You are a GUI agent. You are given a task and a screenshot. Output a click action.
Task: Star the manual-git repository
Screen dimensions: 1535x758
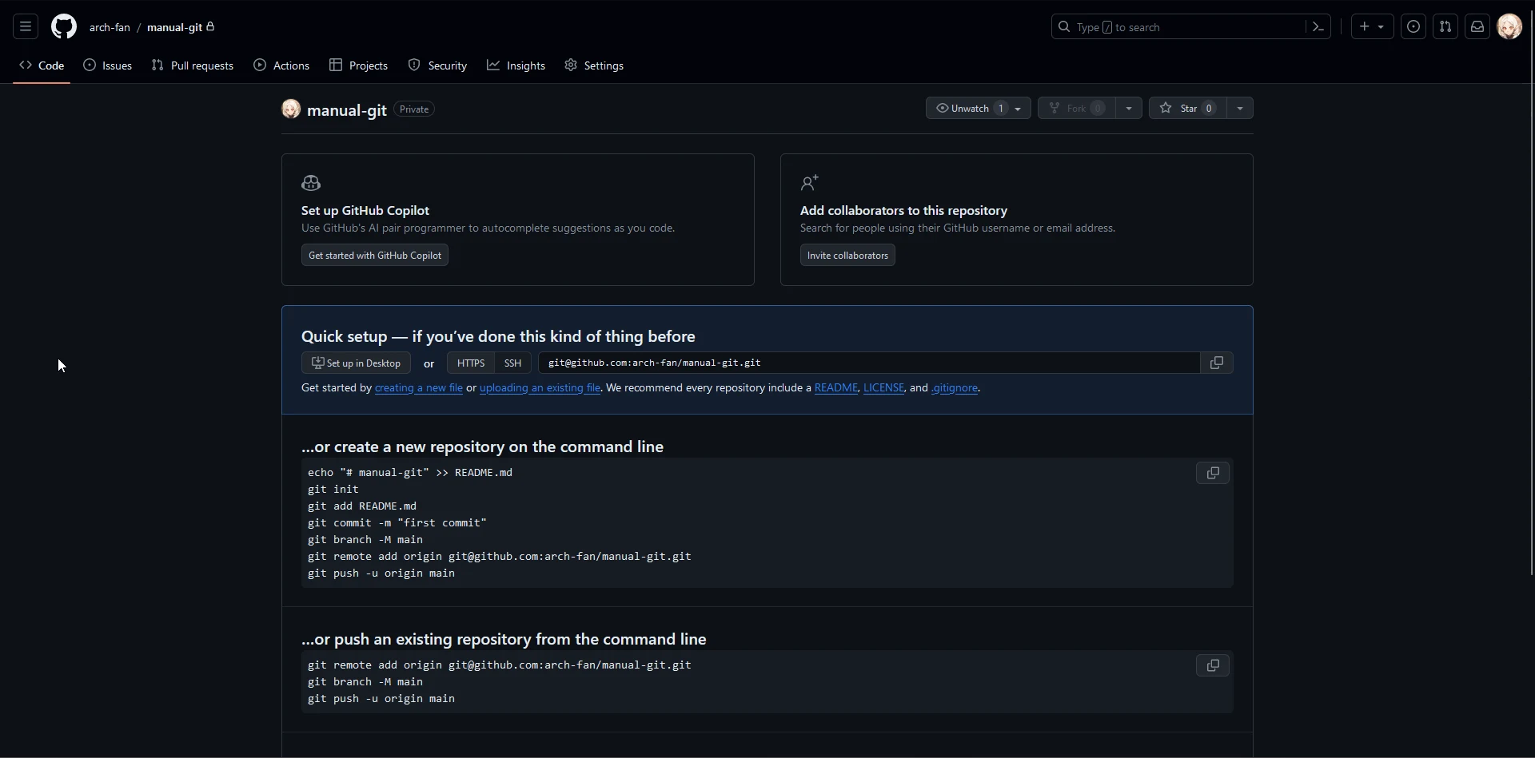[x=1187, y=108]
